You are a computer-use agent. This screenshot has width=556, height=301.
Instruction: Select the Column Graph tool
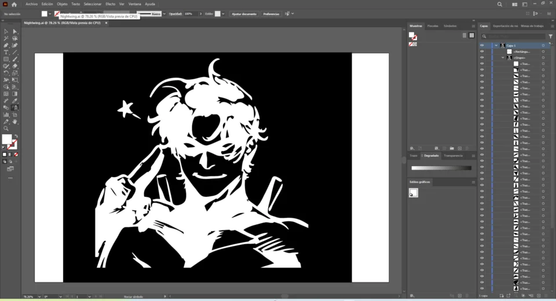point(6,115)
